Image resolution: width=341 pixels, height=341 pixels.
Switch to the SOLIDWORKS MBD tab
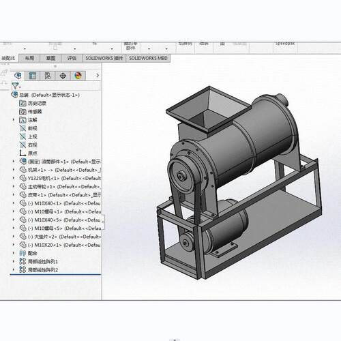[x=148, y=58]
